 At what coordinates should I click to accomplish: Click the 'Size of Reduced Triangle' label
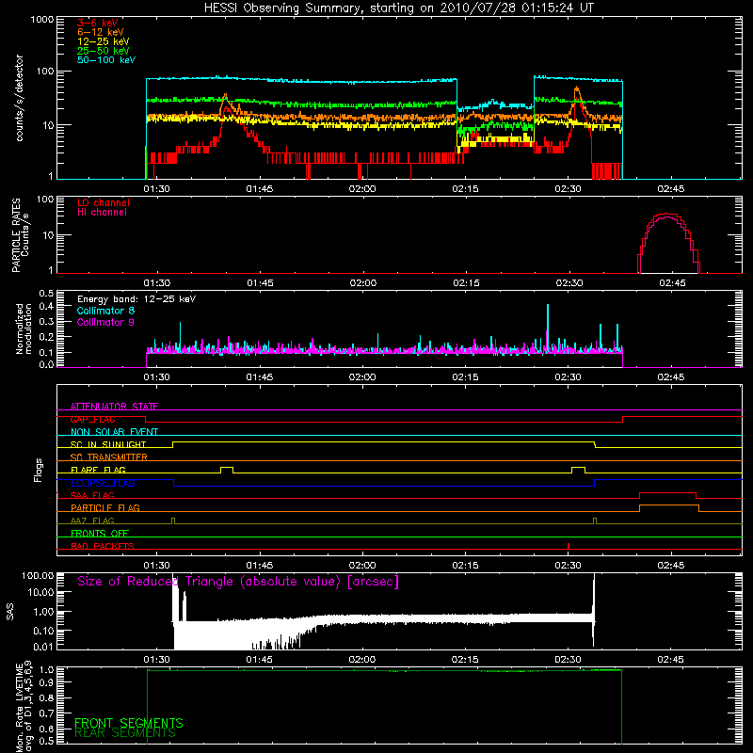pos(238,582)
